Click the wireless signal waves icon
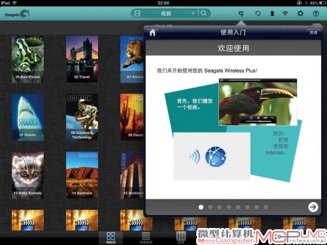This screenshot has width=327, height=245. 195,157
